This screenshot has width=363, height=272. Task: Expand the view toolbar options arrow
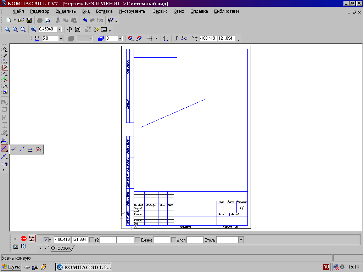[x=110, y=30]
